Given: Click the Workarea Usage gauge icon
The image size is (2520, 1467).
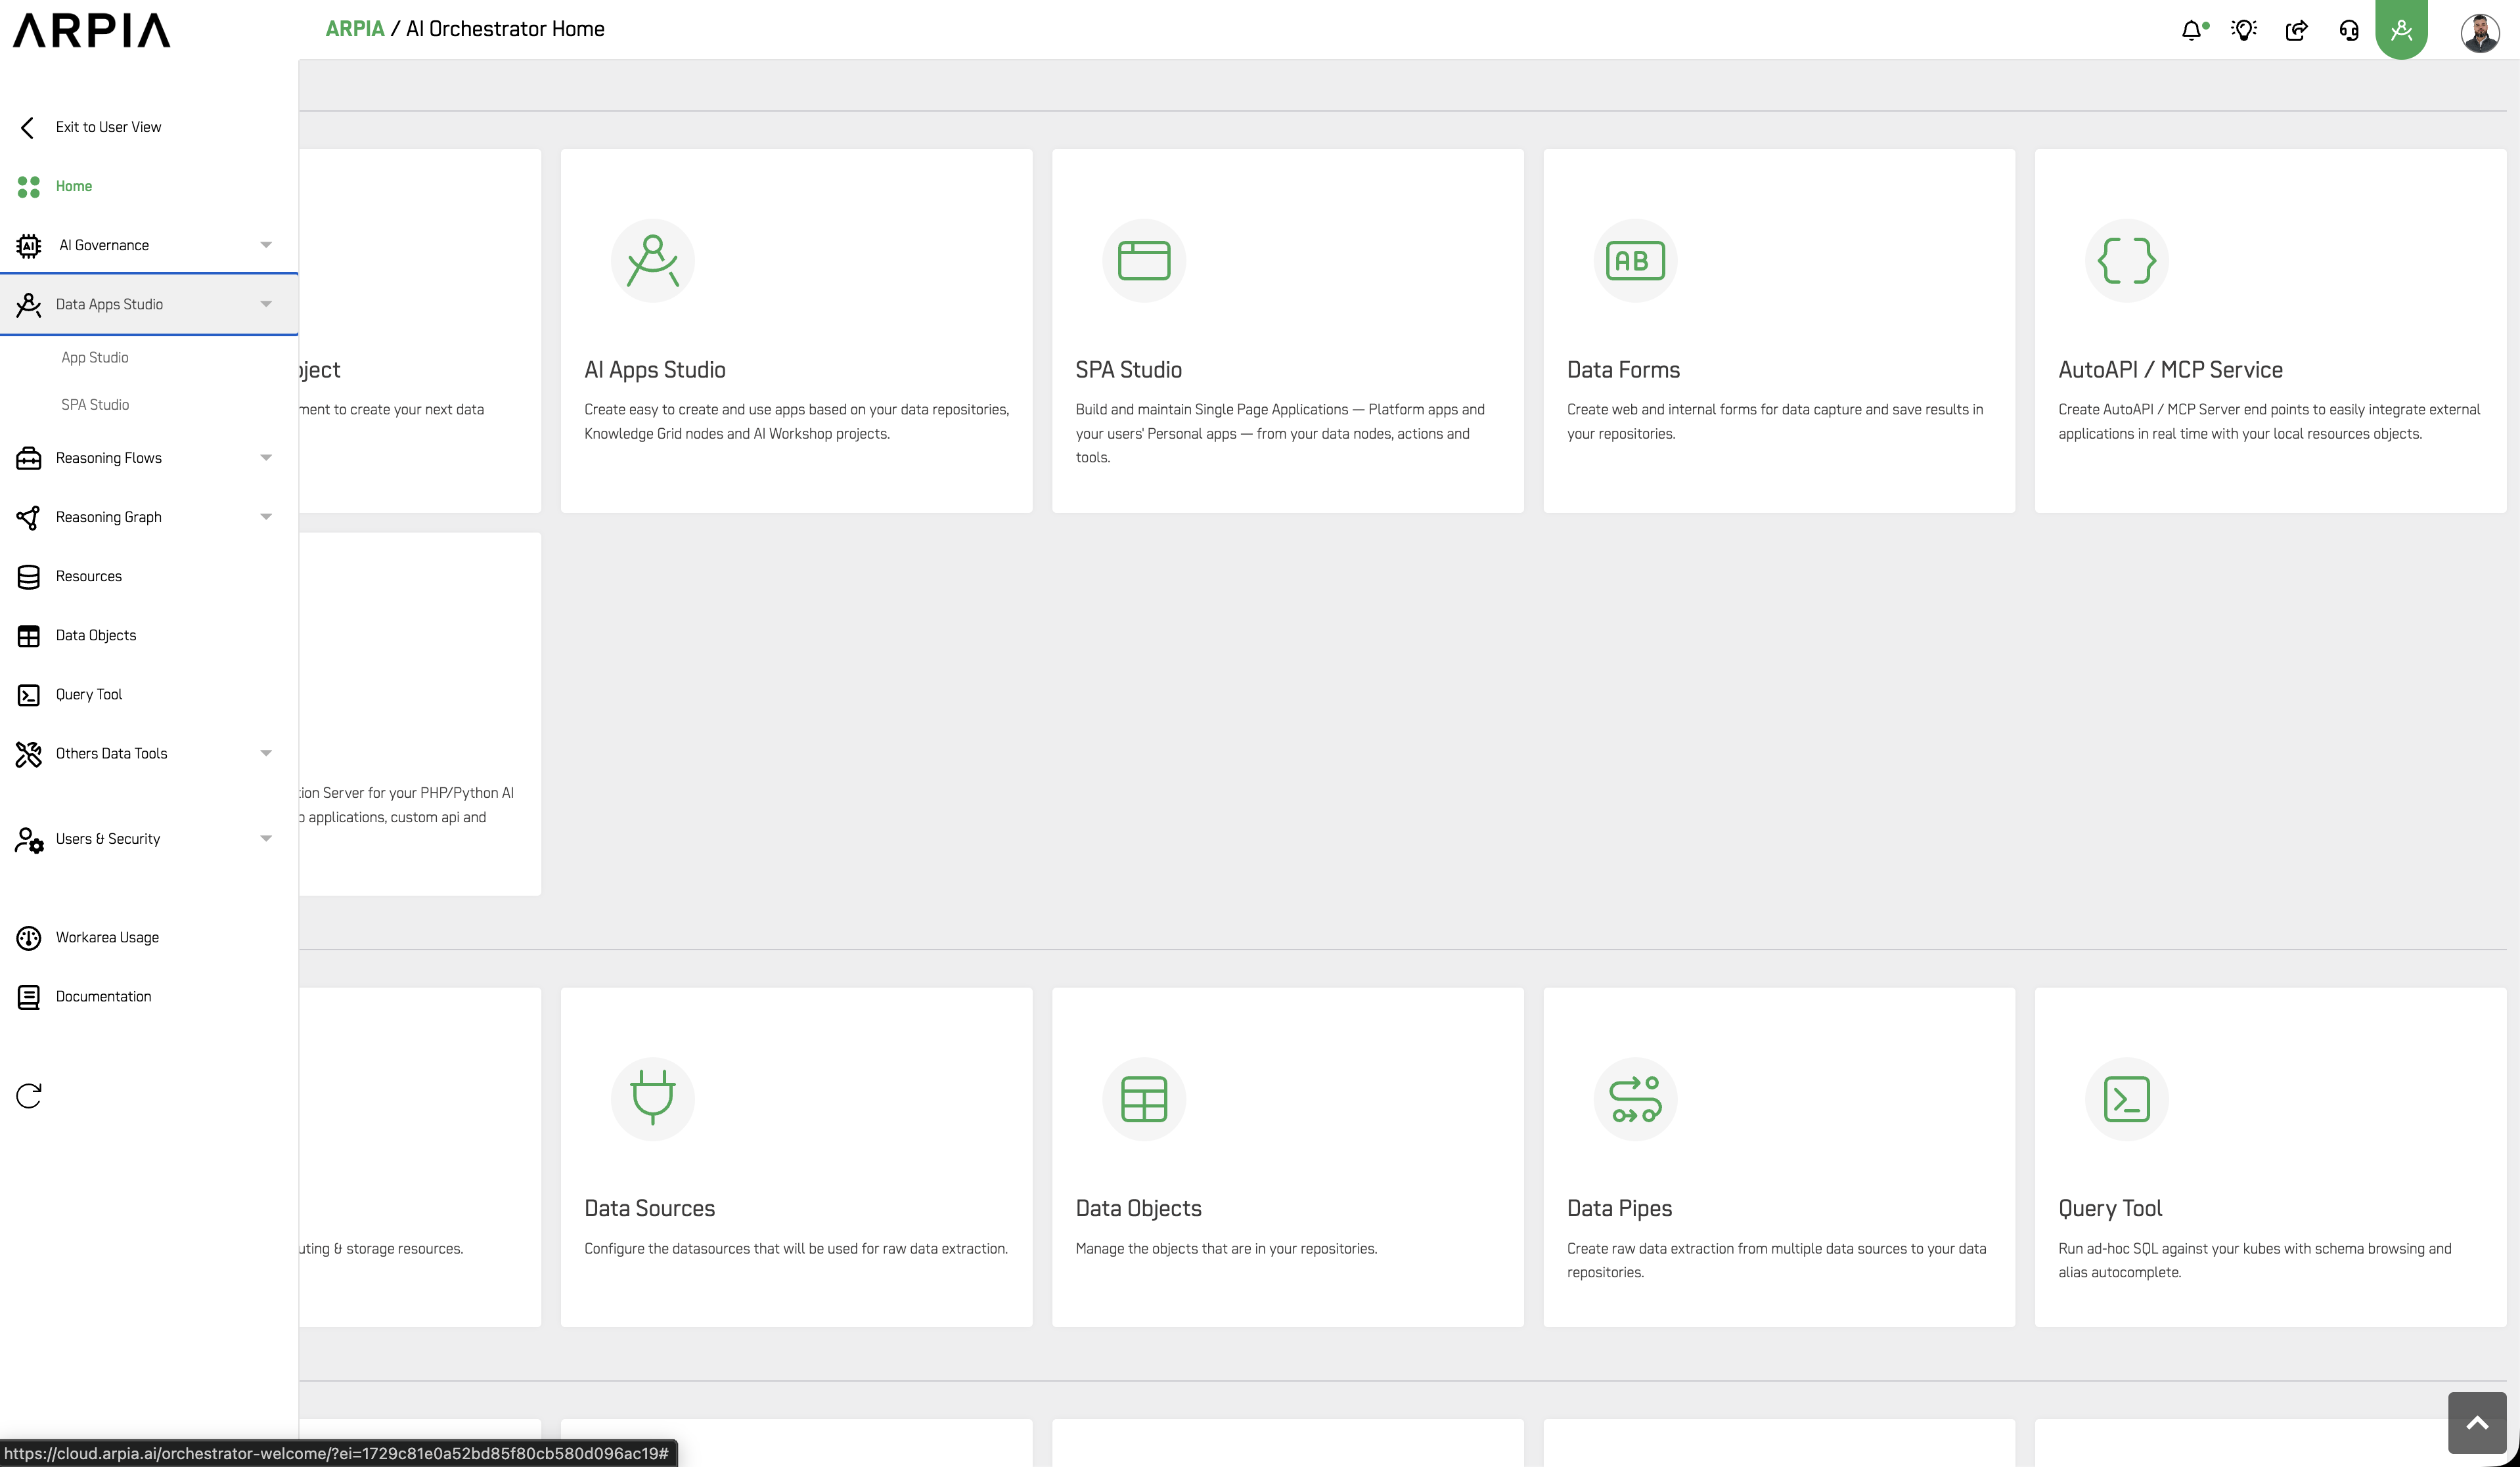Looking at the screenshot, I should click(x=29, y=937).
